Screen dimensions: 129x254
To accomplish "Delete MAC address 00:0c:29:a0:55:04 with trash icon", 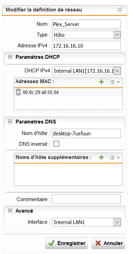I will point(18,92).
